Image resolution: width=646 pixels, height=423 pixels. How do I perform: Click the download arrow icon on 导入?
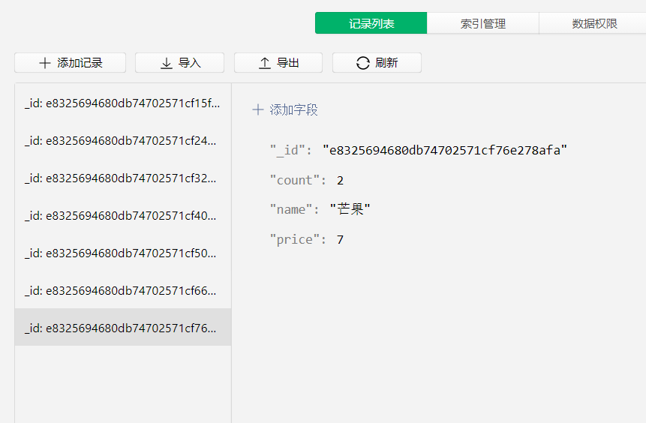click(167, 63)
